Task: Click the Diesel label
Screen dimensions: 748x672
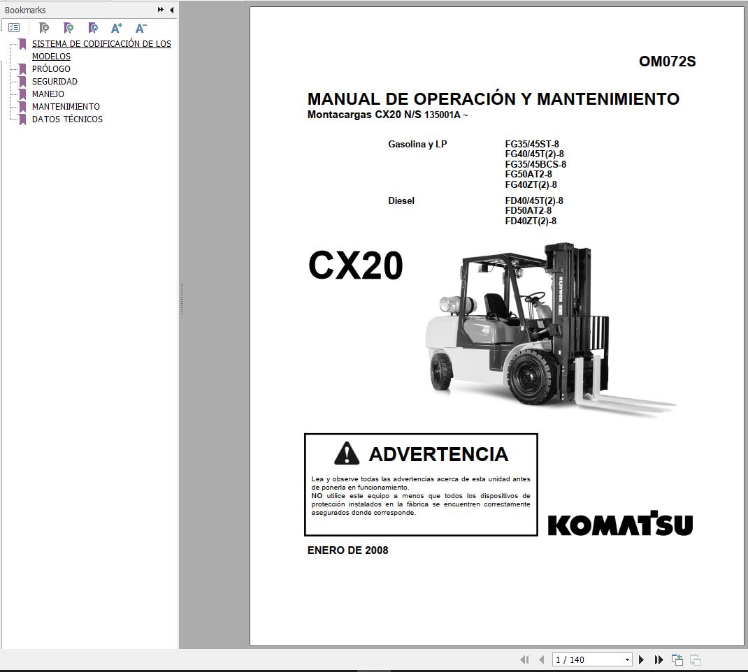Action: tap(401, 200)
